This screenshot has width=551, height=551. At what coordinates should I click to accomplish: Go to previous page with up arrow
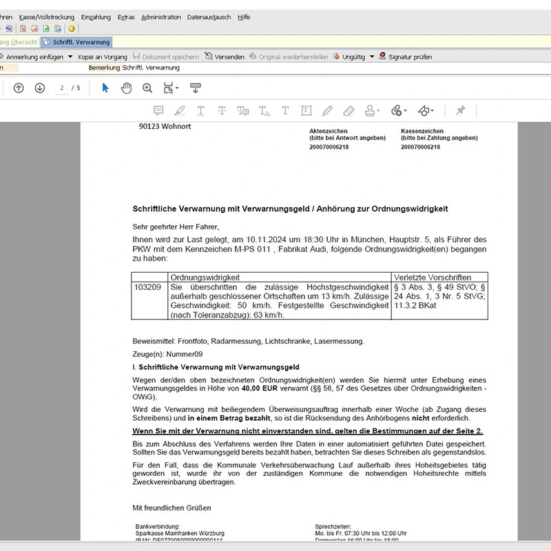(x=19, y=88)
